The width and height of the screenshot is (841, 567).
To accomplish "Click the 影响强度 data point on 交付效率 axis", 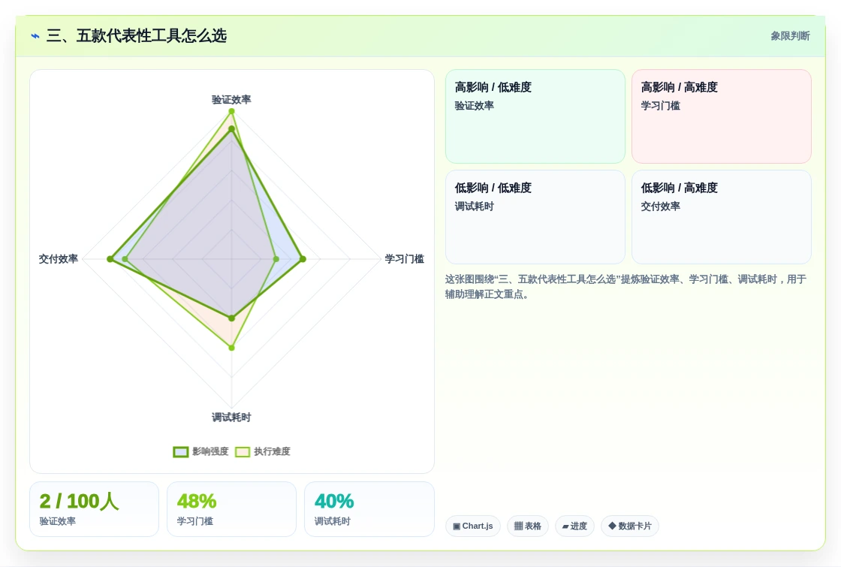I will tap(110, 259).
